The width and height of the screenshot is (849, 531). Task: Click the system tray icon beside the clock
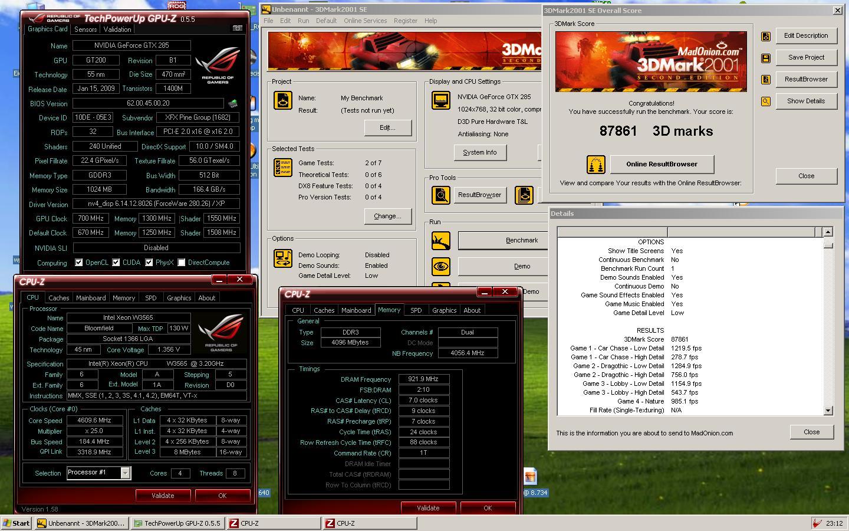pyautogui.click(x=817, y=523)
